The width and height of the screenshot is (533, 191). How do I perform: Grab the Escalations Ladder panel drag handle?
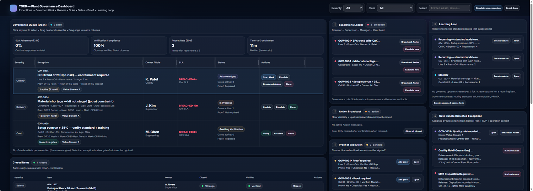[x=334, y=25]
